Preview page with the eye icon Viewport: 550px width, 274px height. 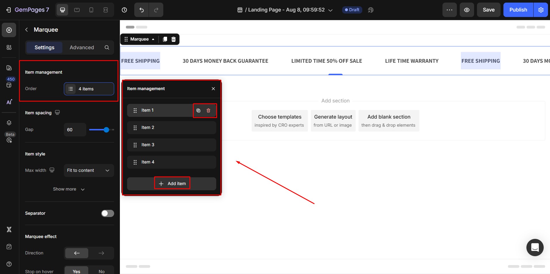click(467, 10)
